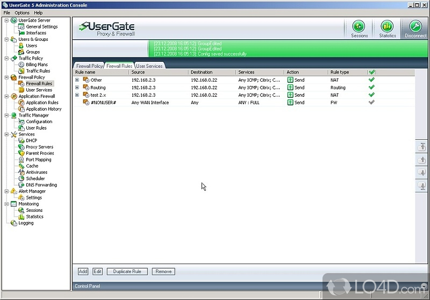Click the move-rule-to-top arrow icon
430x300 pixels.
tap(421, 147)
